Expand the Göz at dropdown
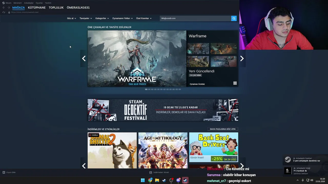 (x=71, y=18)
